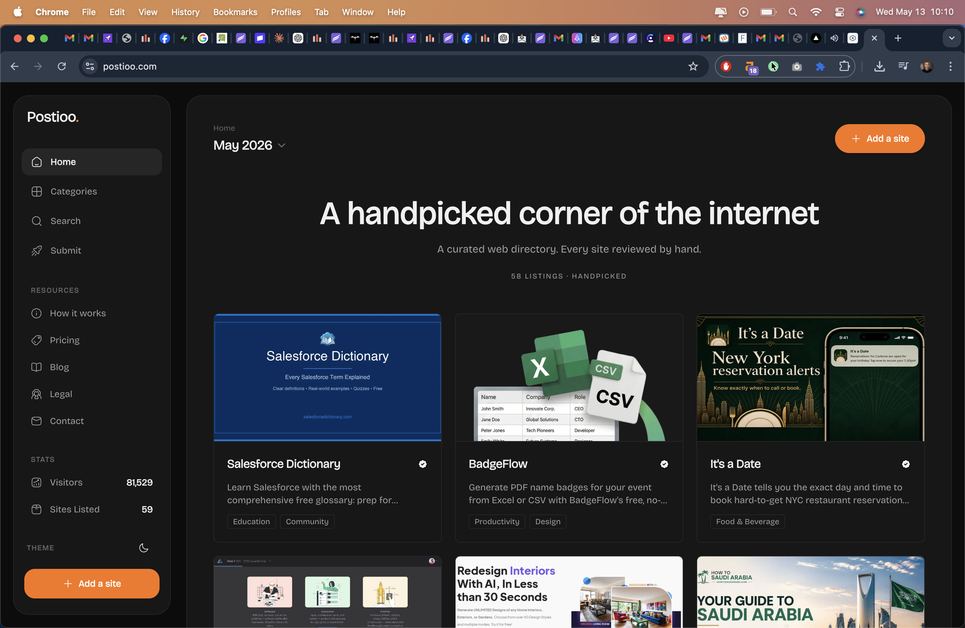Select the Food & Beverage tag

748,522
